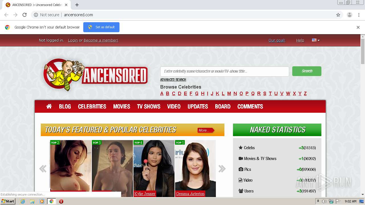Open the UPDATES menu item

coord(198,106)
